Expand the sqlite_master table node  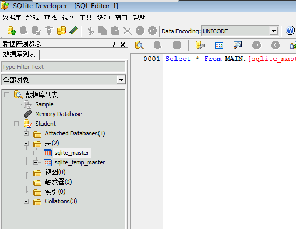click(36, 153)
